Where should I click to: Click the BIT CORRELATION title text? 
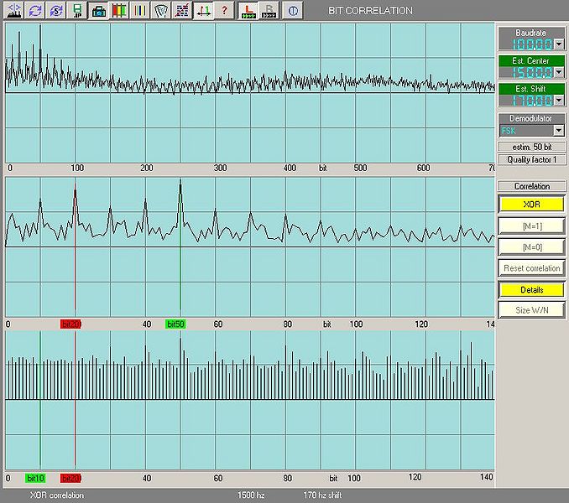[x=370, y=11]
